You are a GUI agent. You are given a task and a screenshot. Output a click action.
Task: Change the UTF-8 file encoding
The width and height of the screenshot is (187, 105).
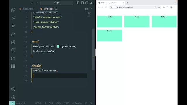(x=38, y=103)
